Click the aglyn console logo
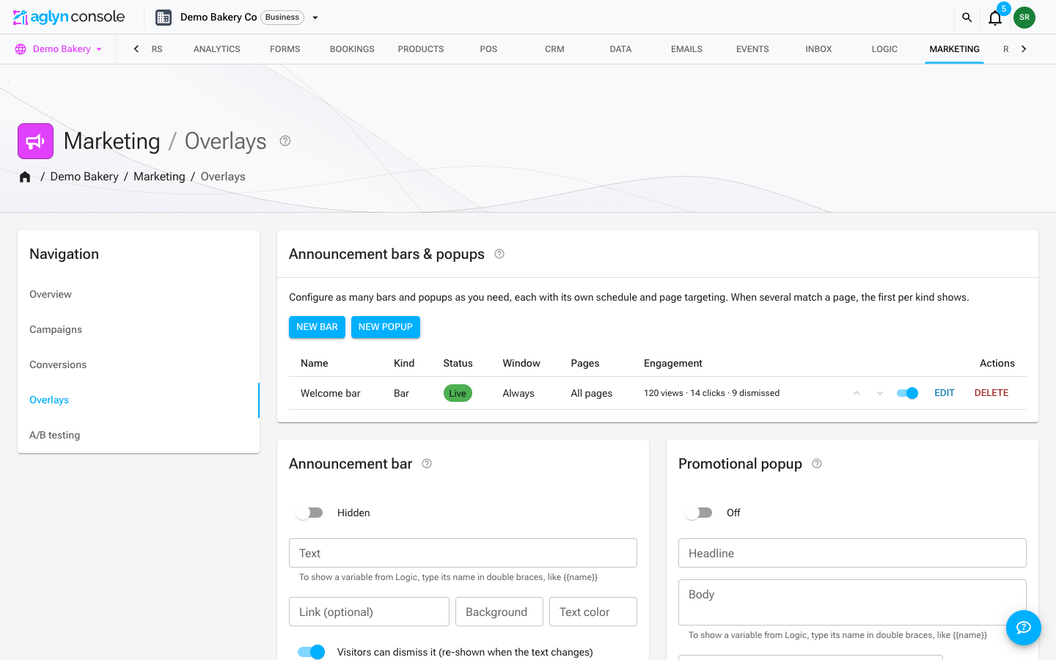Screen dimensions: 1056x660 tap(69, 17)
